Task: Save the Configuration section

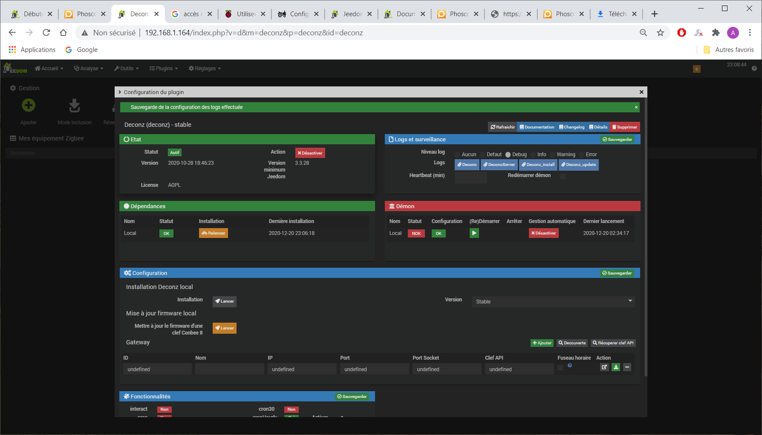Action: tap(617, 273)
